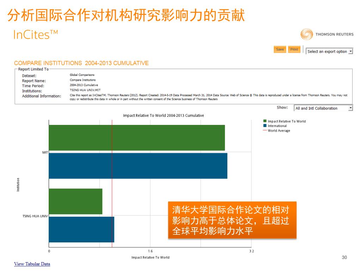This screenshot has width=361, height=271.
Task: Click the World Average legend label
Action: 279,131
